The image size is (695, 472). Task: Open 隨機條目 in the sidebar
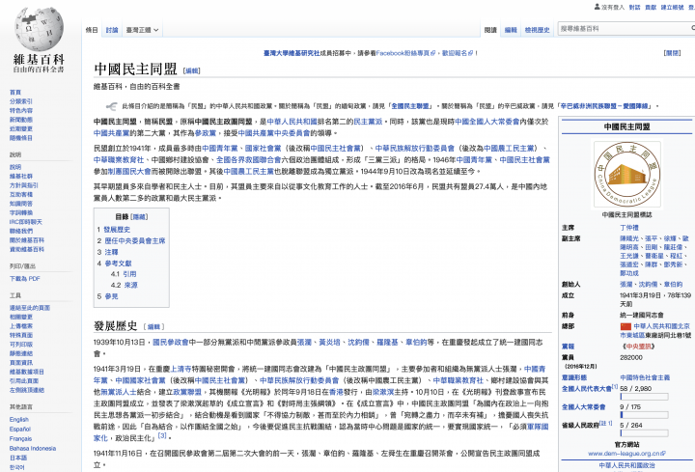[x=21, y=138]
